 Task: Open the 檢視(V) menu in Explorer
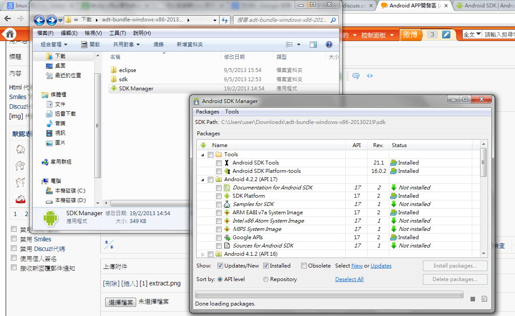(93, 33)
